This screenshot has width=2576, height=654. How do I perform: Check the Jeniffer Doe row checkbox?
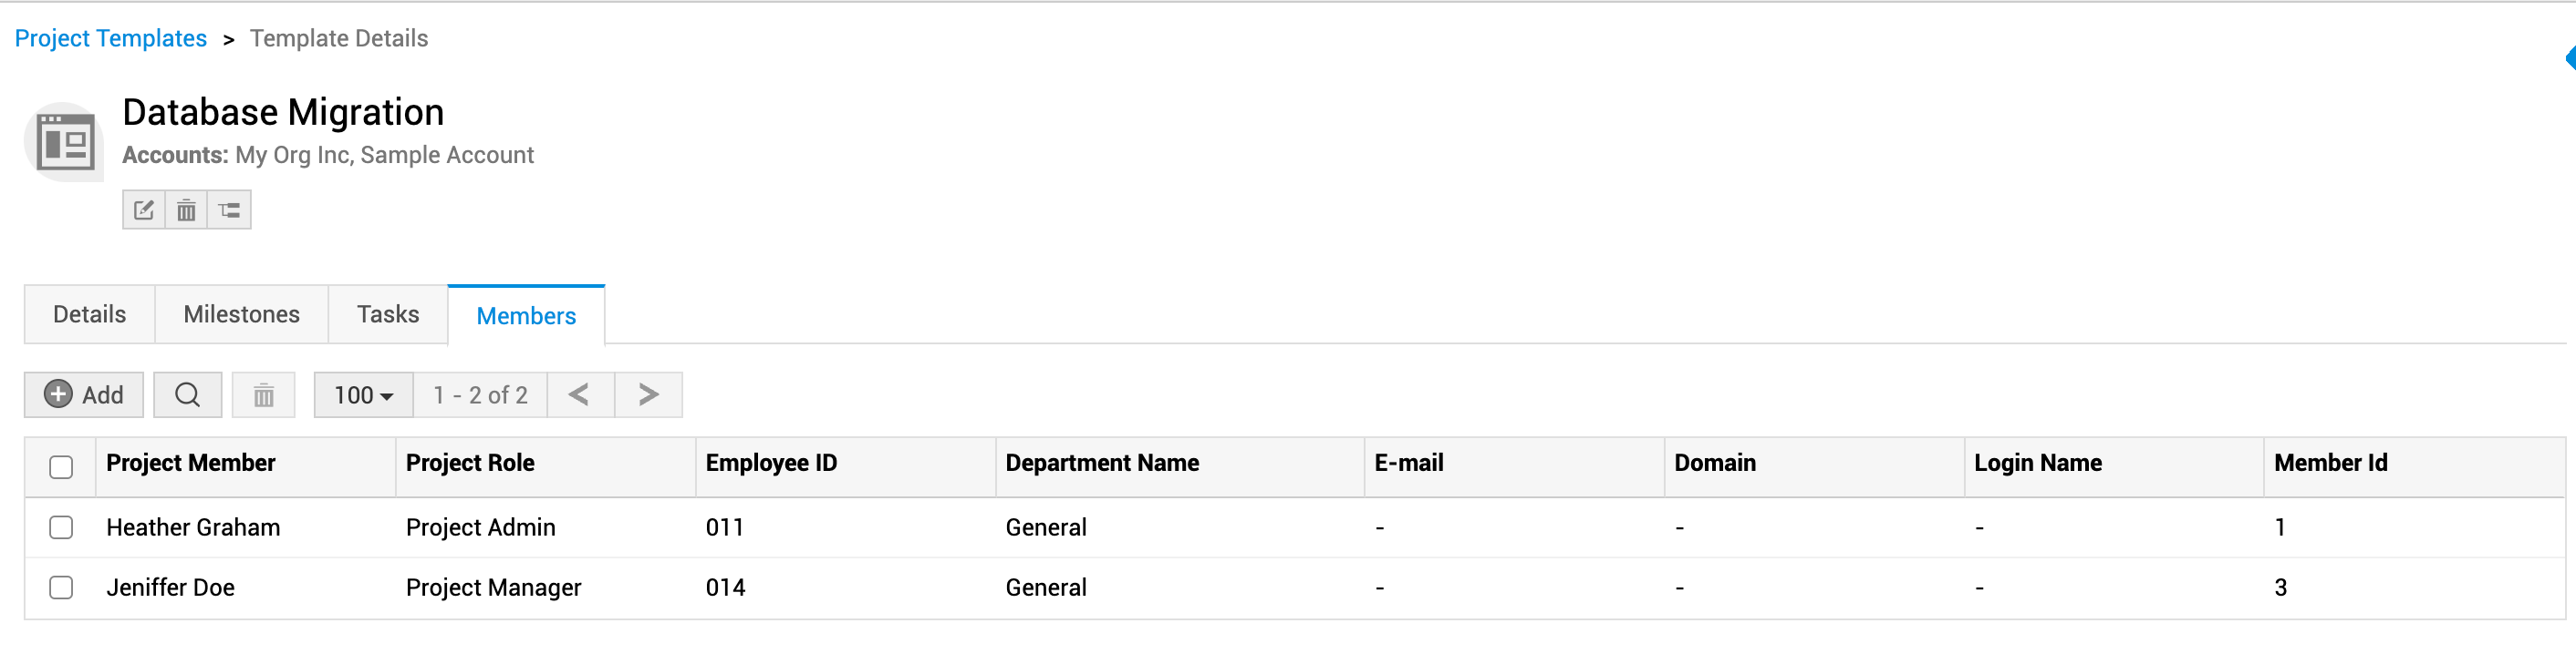[61, 588]
